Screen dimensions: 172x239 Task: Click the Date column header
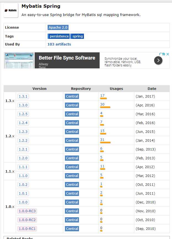click(152, 89)
